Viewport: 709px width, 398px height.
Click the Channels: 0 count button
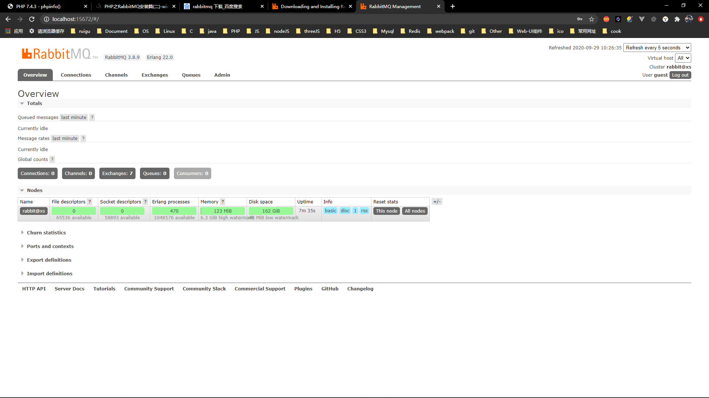pyautogui.click(x=78, y=174)
